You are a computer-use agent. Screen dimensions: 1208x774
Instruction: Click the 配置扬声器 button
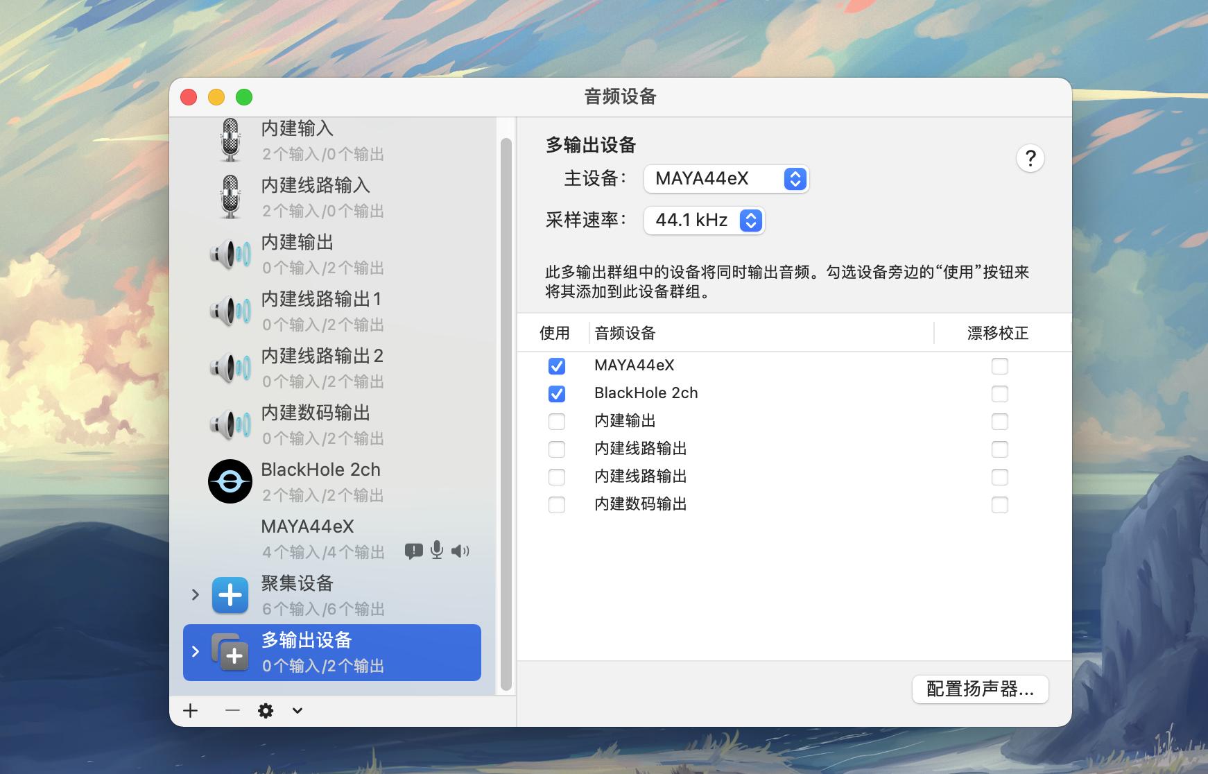[x=981, y=689]
